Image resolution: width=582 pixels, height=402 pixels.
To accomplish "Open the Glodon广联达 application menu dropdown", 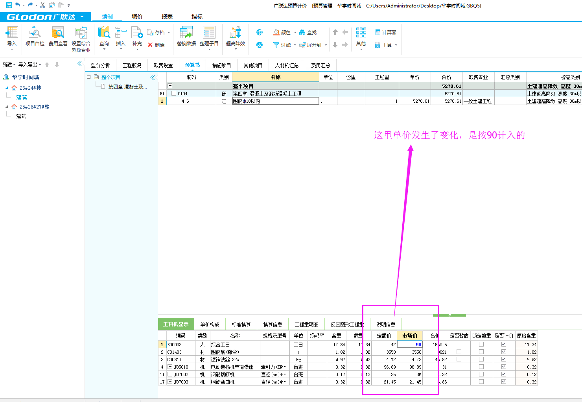I will [x=82, y=17].
